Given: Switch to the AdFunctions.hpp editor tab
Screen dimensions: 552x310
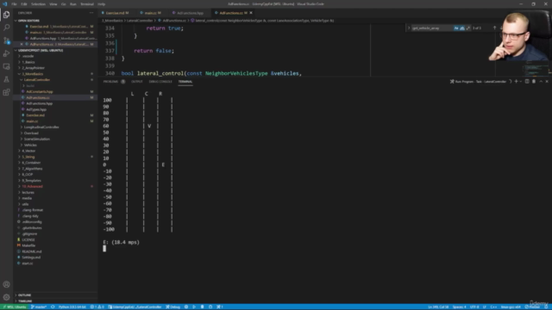Looking at the screenshot, I should click(x=190, y=13).
